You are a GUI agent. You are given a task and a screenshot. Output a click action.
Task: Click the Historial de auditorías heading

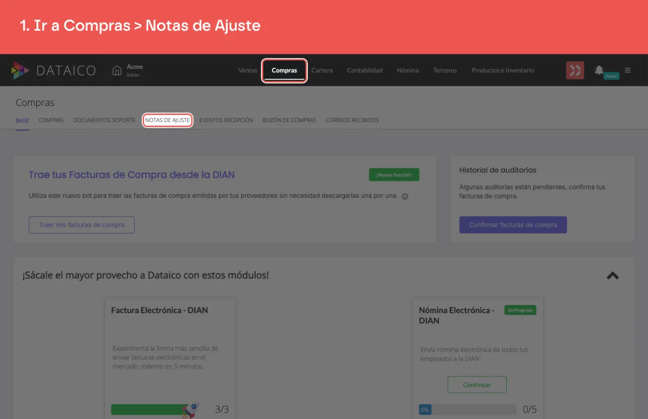pos(498,170)
